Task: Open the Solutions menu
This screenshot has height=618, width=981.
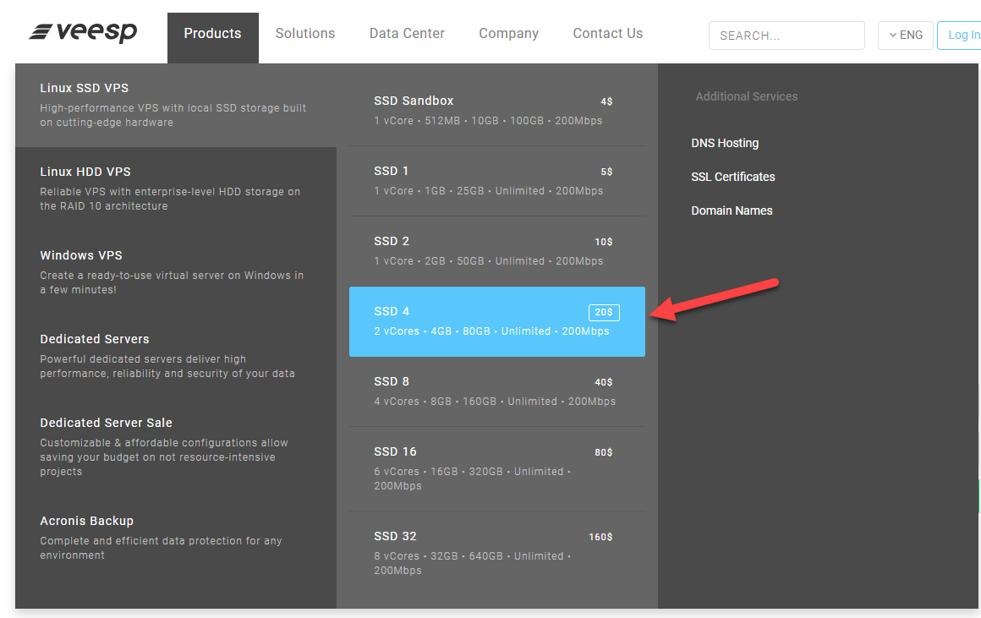Action: pos(305,34)
